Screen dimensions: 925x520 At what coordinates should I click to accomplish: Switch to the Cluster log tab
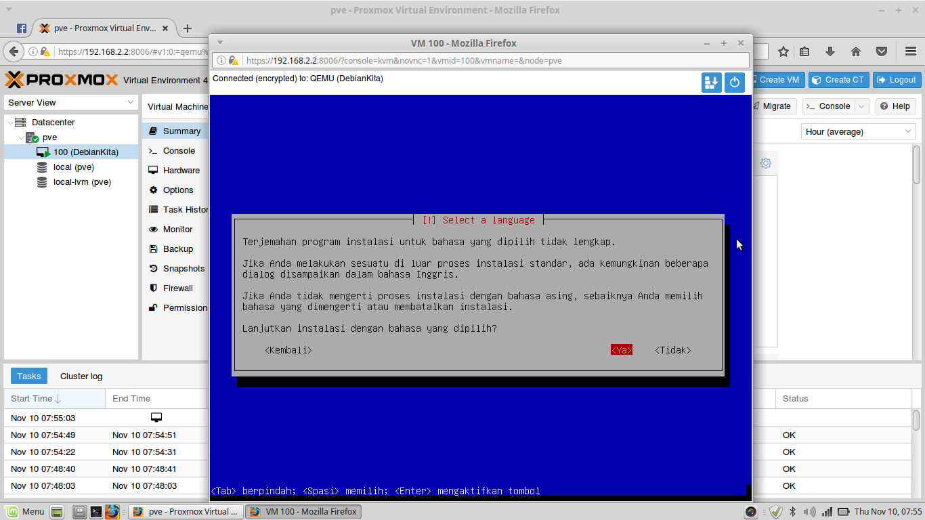[81, 376]
